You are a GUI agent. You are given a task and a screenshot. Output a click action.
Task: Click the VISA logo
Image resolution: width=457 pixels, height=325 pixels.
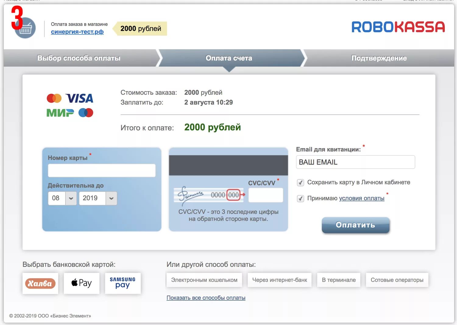(x=80, y=98)
